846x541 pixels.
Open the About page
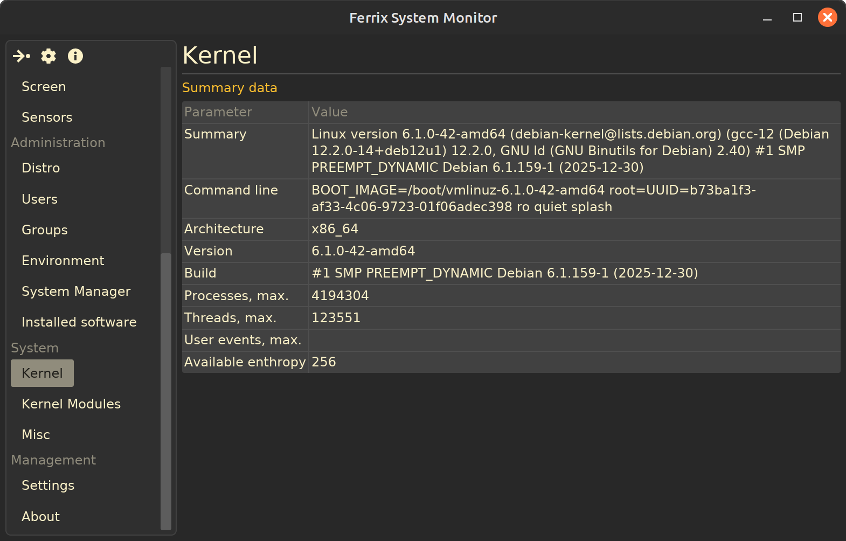40,517
